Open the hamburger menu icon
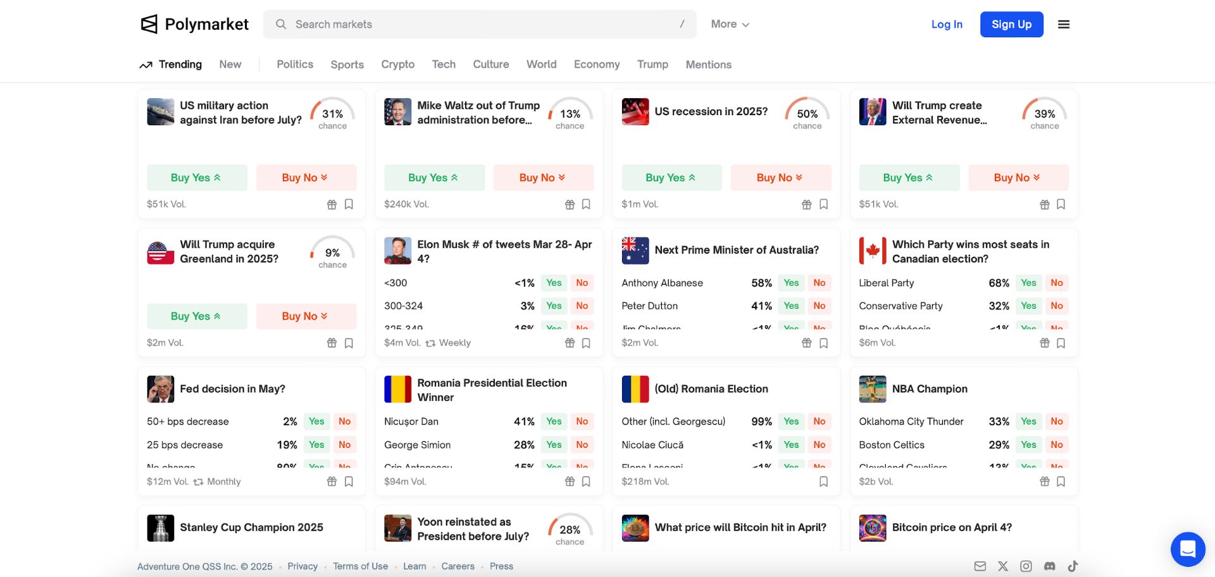Viewport: 1215px width, 577px height. [x=1064, y=24]
